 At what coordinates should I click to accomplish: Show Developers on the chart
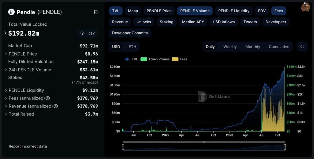[276, 22]
